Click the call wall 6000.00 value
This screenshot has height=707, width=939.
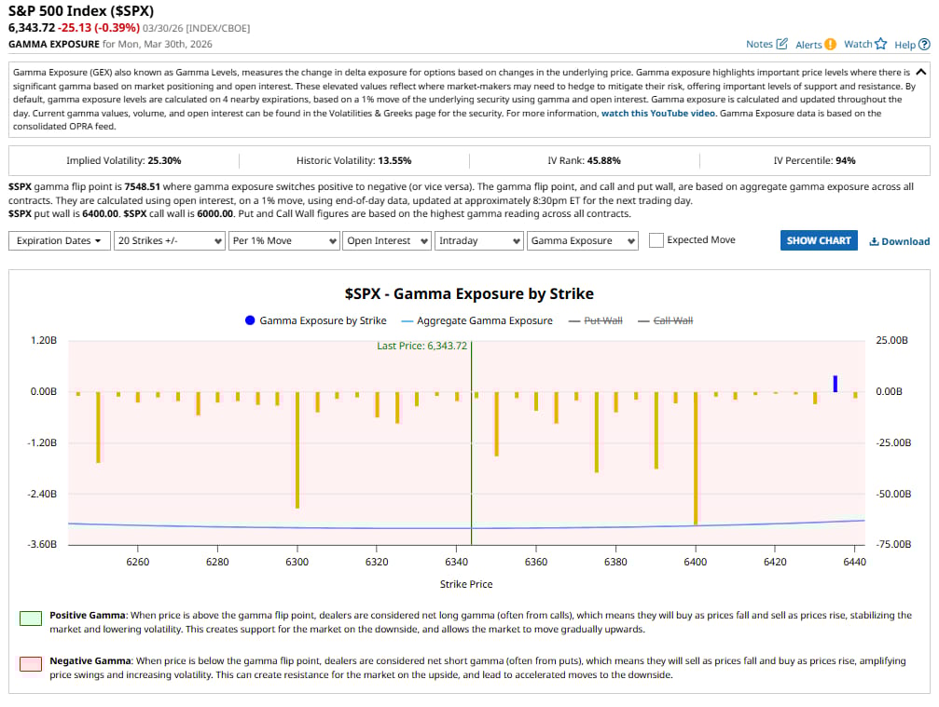tap(215, 213)
